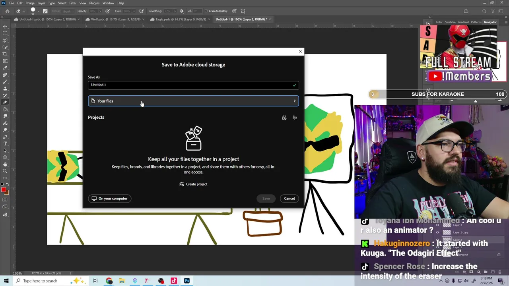This screenshot has width=509, height=286.
Task: Select the Hand tool
Action: tap(5, 164)
